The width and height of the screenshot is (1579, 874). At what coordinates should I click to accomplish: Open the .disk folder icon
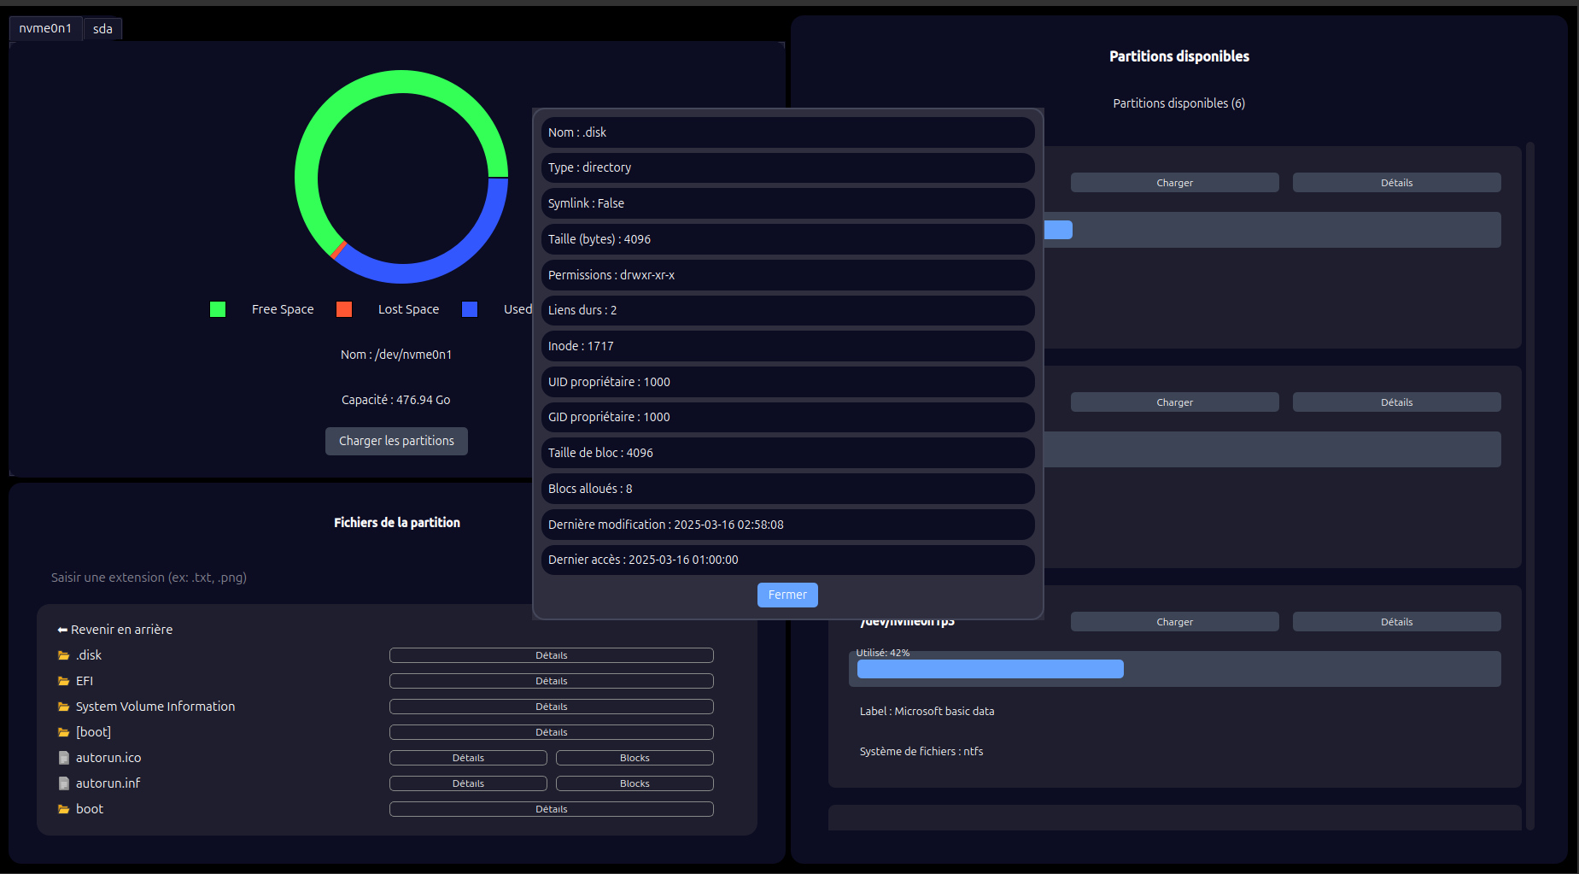pyautogui.click(x=63, y=655)
